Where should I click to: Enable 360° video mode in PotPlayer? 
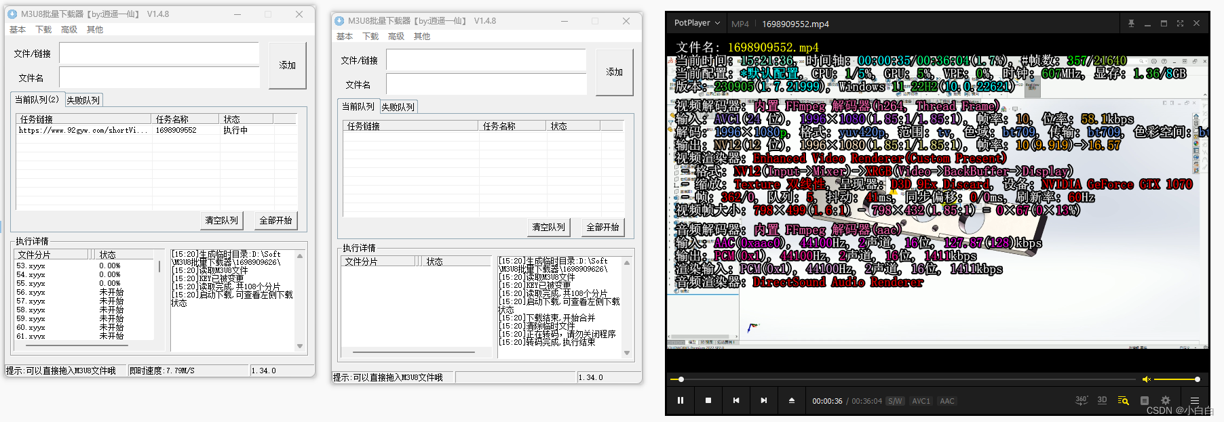[x=1082, y=400]
